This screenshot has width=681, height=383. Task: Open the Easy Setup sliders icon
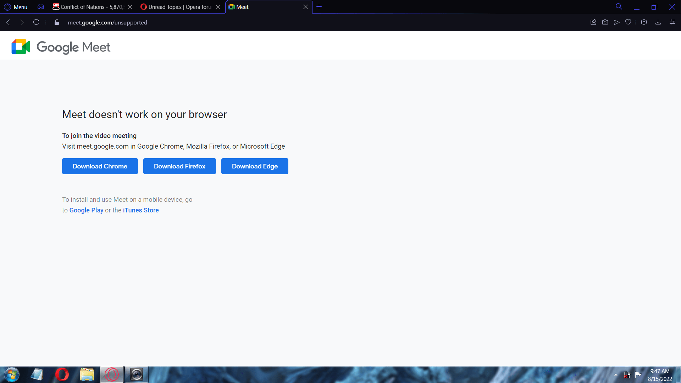[x=672, y=22]
